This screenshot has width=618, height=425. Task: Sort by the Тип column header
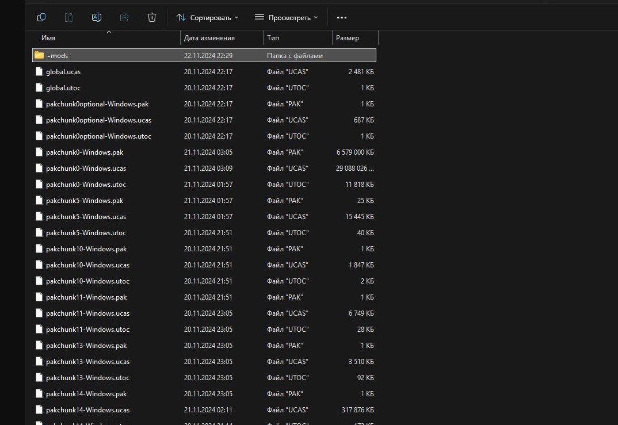273,38
